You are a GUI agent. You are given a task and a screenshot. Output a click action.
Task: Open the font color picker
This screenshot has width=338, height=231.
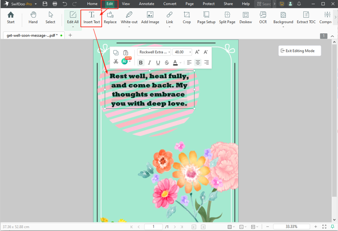176,63
